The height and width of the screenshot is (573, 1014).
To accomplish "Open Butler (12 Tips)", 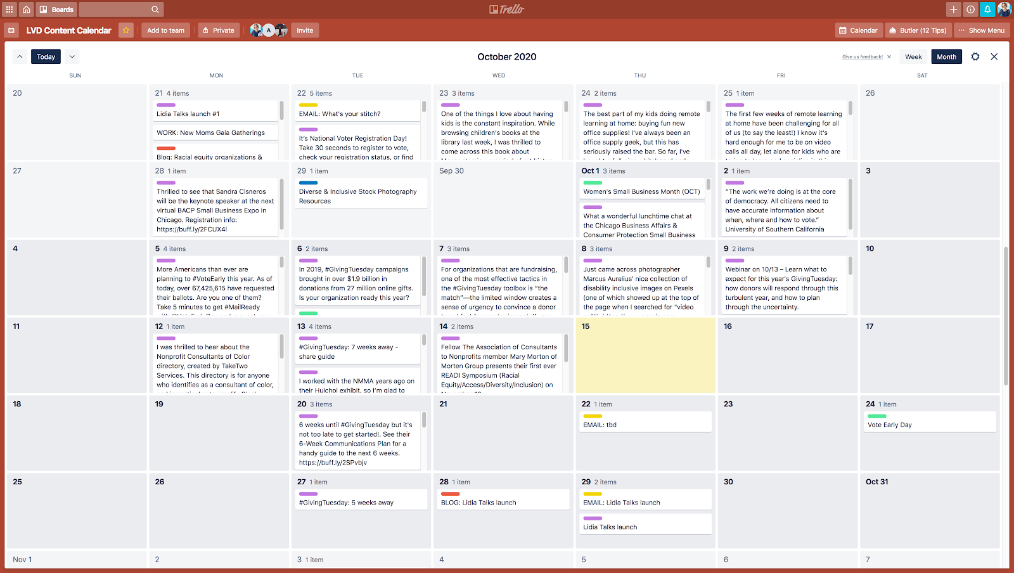I will [x=918, y=30].
